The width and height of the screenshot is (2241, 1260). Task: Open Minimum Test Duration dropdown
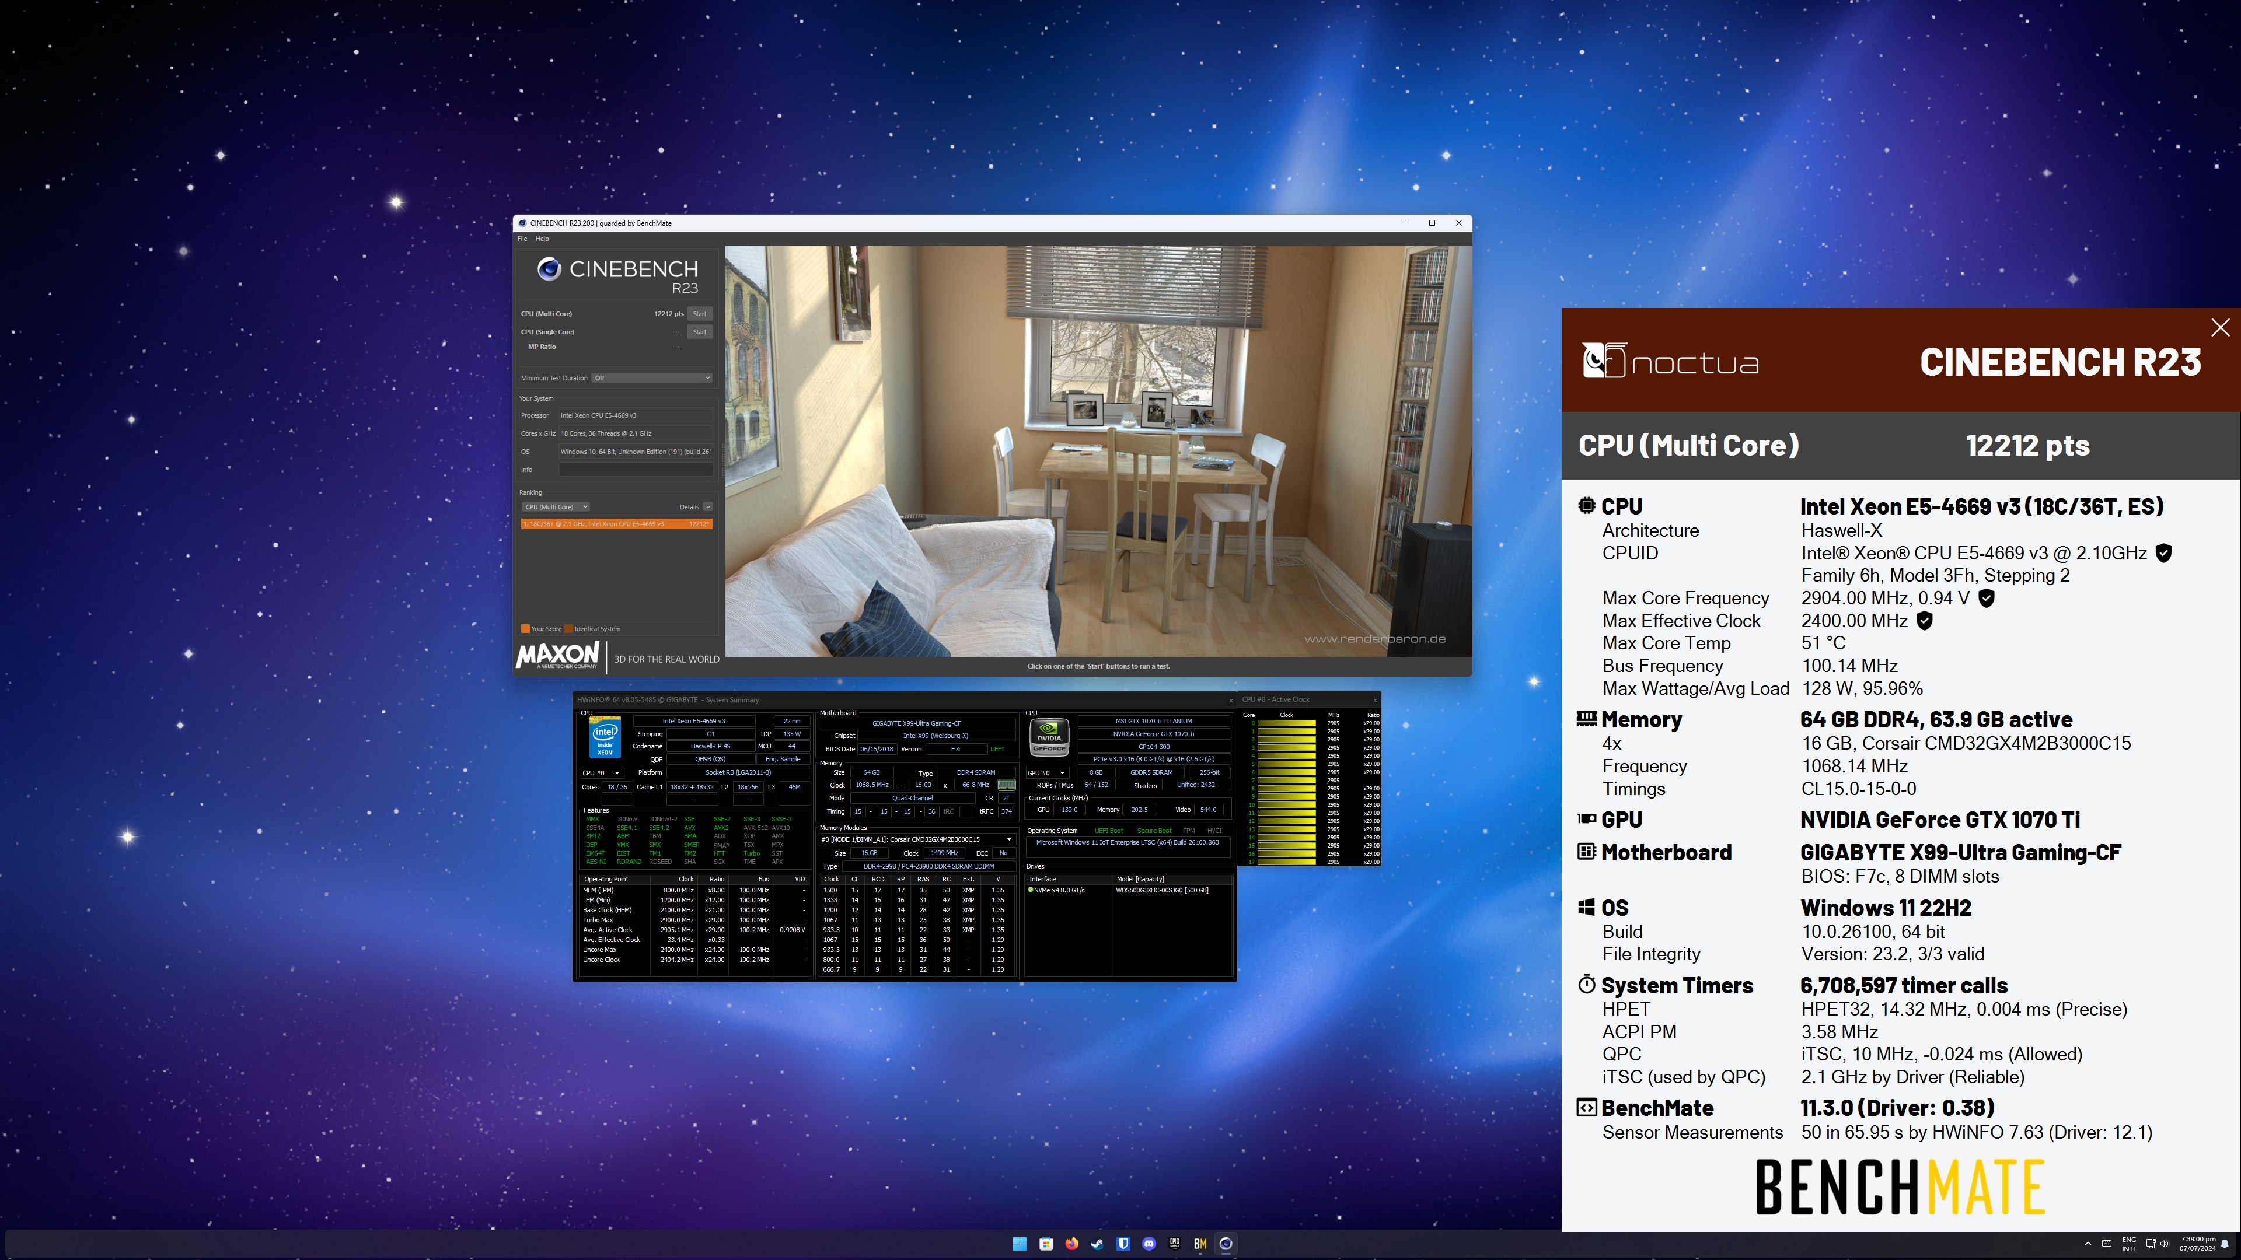click(652, 378)
